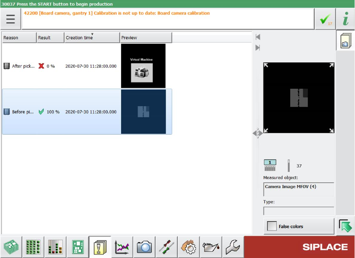
Task: Open the statistics chart view
Action: pos(122,247)
